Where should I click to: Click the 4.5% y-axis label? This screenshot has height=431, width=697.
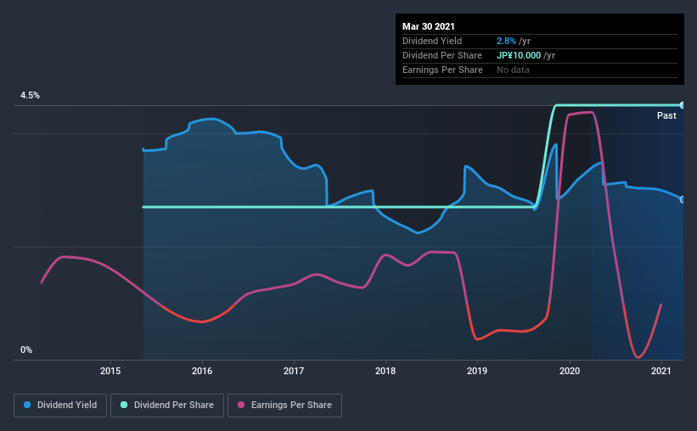30,96
